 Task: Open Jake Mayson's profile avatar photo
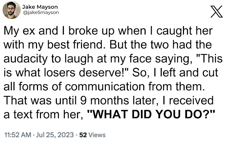pos(11,10)
